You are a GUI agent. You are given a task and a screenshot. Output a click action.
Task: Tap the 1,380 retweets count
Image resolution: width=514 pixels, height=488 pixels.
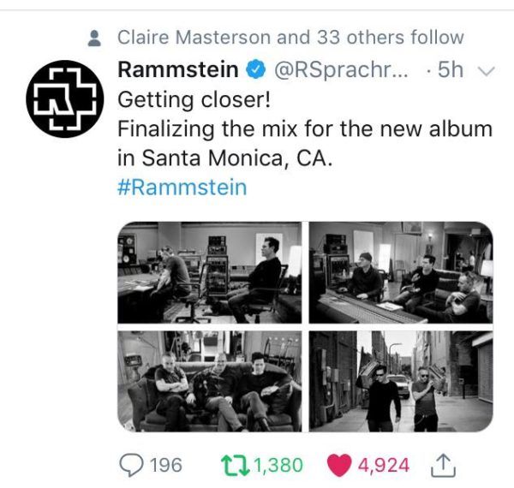coord(278,466)
